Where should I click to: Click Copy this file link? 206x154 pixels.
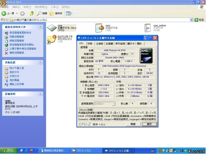17,41
